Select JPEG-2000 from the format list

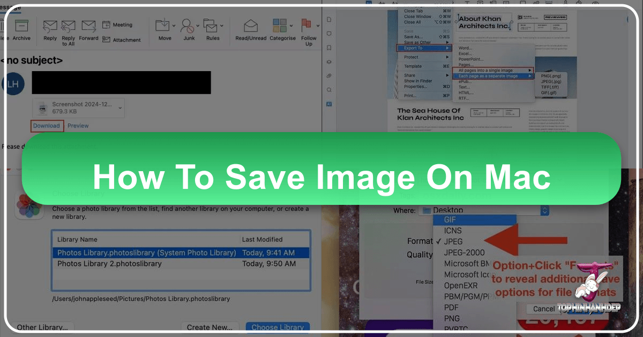464,252
